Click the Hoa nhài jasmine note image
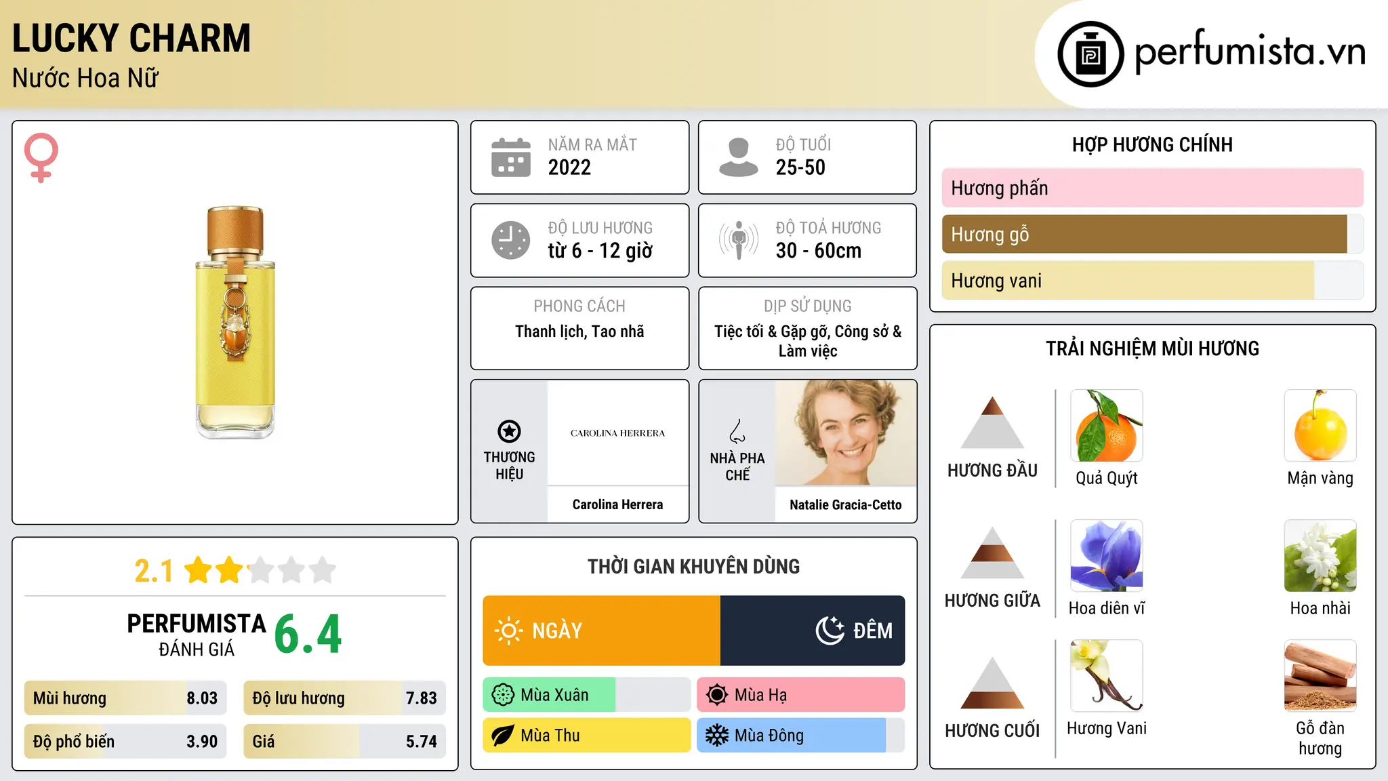1388x781 pixels. click(1320, 556)
